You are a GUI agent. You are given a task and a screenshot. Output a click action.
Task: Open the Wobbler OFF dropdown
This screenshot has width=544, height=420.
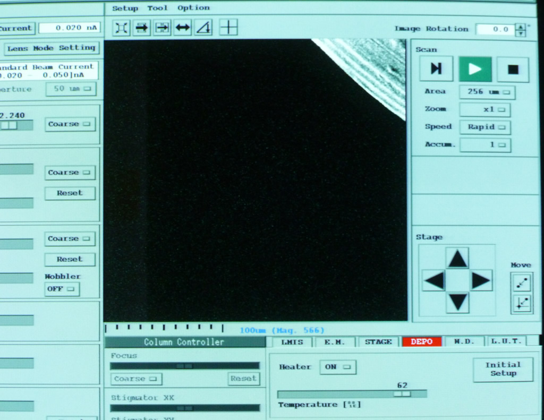[62, 289]
